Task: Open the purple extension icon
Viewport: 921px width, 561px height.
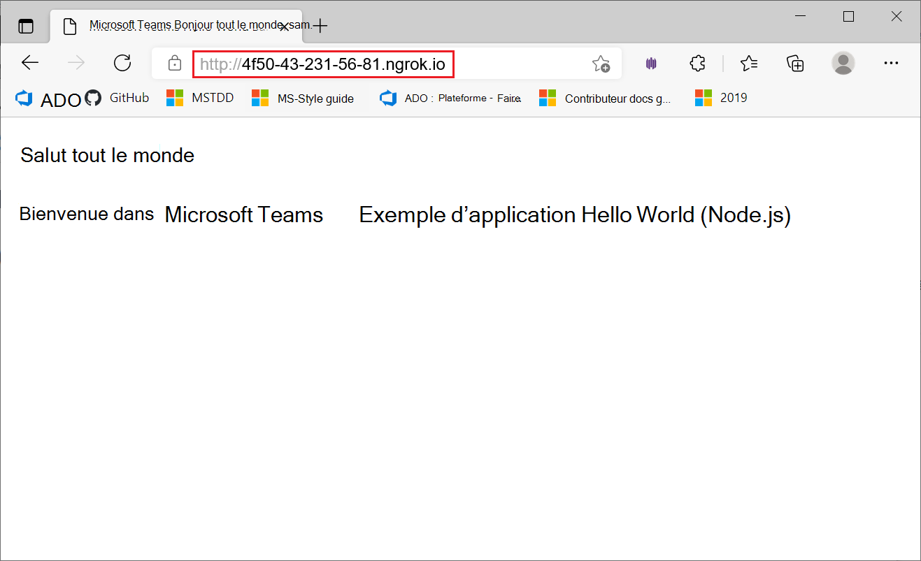Action: [x=651, y=64]
